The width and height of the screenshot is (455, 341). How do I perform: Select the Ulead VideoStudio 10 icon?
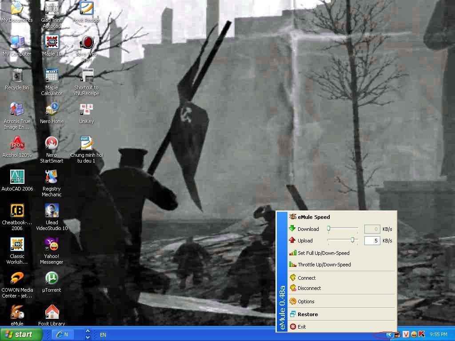click(52, 211)
